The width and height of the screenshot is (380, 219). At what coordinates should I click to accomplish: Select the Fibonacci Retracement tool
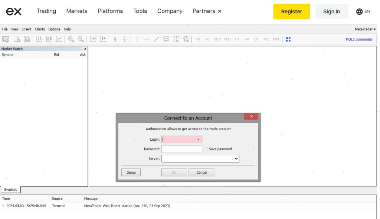(x=176, y=39)
